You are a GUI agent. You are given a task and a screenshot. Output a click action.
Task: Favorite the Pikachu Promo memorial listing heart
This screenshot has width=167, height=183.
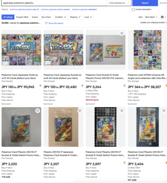tap(122, 33)
